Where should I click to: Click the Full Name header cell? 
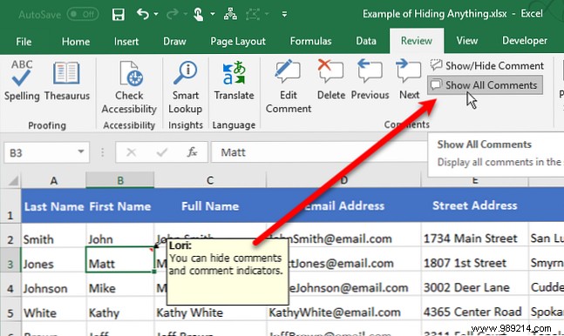click(210, 206)
